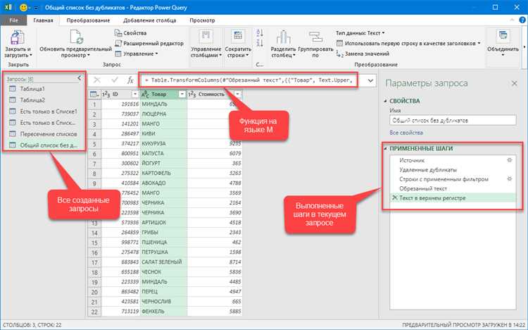This screenshot has height=330, width=528.
Task: Click the cell containing КУКУРУЗА
Action: coord(163,144)
